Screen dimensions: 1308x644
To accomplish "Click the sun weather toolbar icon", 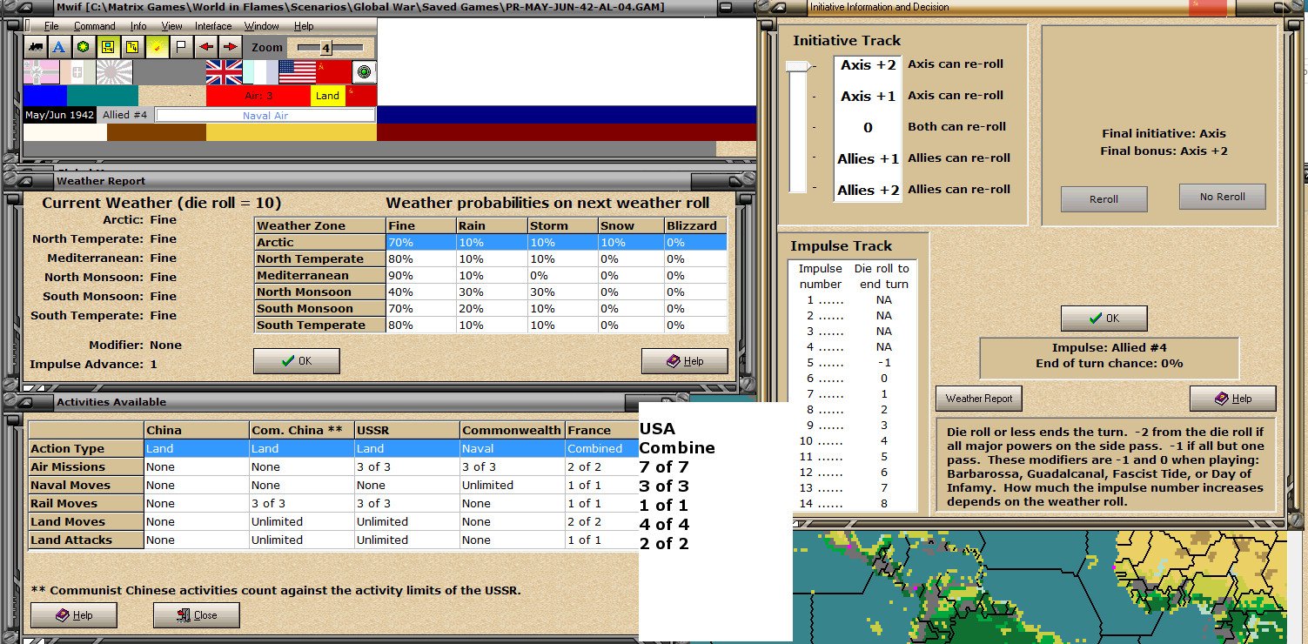I will (x=158, y=47).
